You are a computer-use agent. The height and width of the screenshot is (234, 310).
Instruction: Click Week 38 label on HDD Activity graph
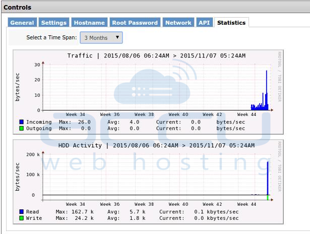(144, 204)
